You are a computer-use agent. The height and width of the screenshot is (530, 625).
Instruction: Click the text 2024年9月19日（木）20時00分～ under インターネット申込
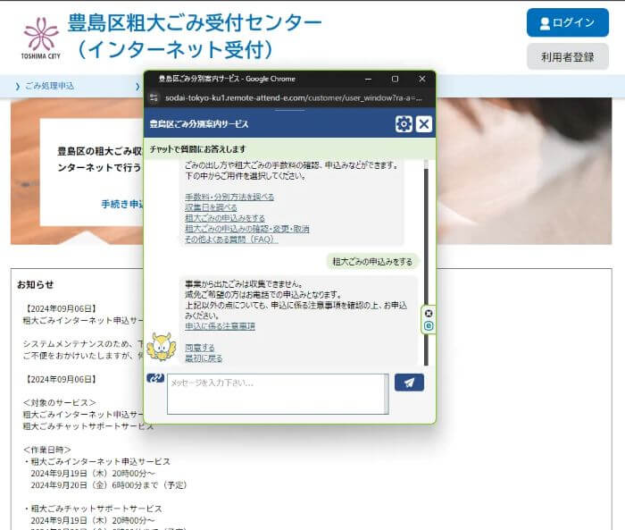pos(93,474)
